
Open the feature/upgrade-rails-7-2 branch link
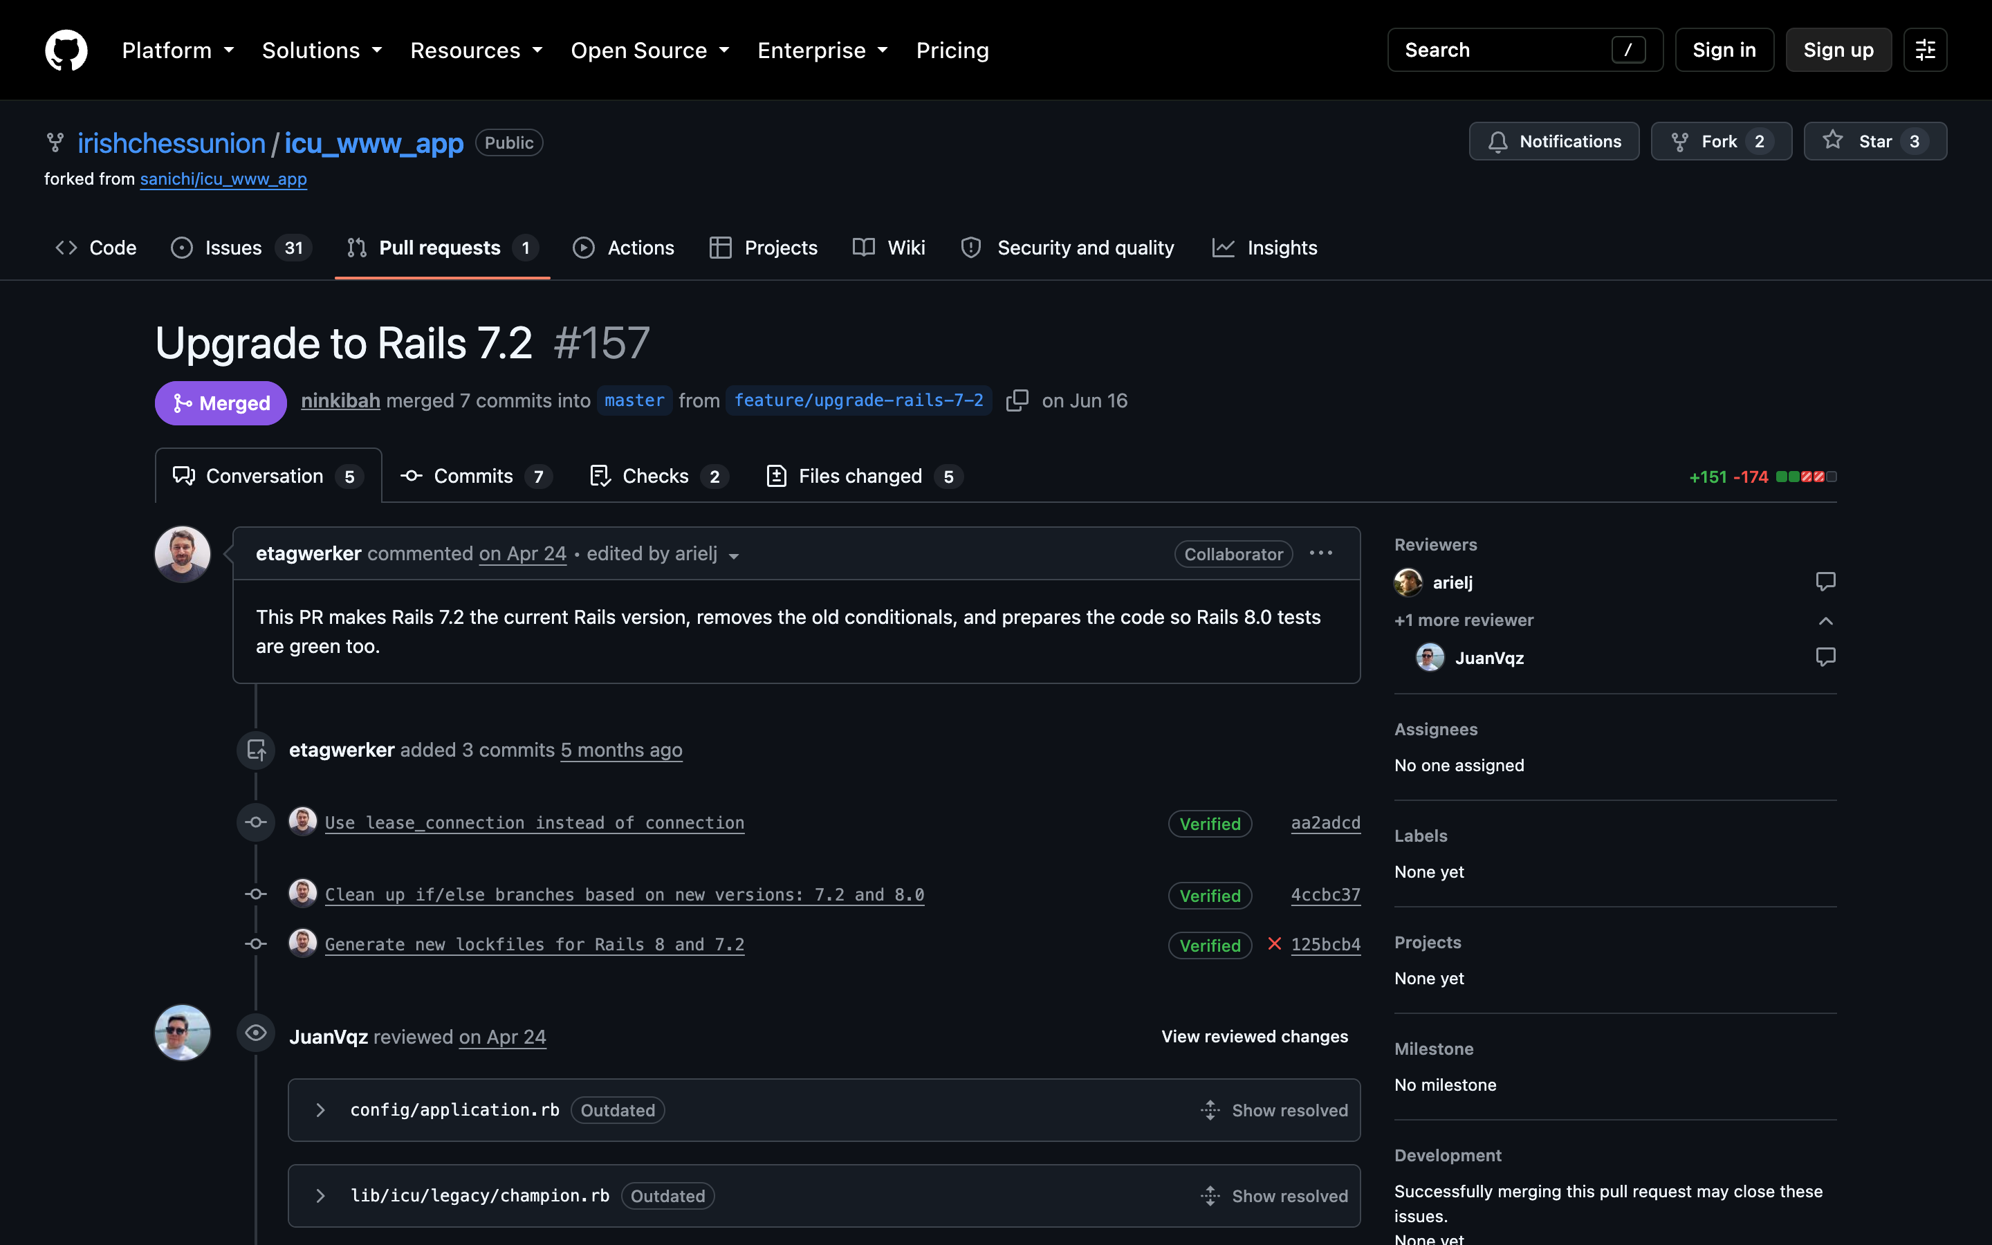tap(858, 400)
